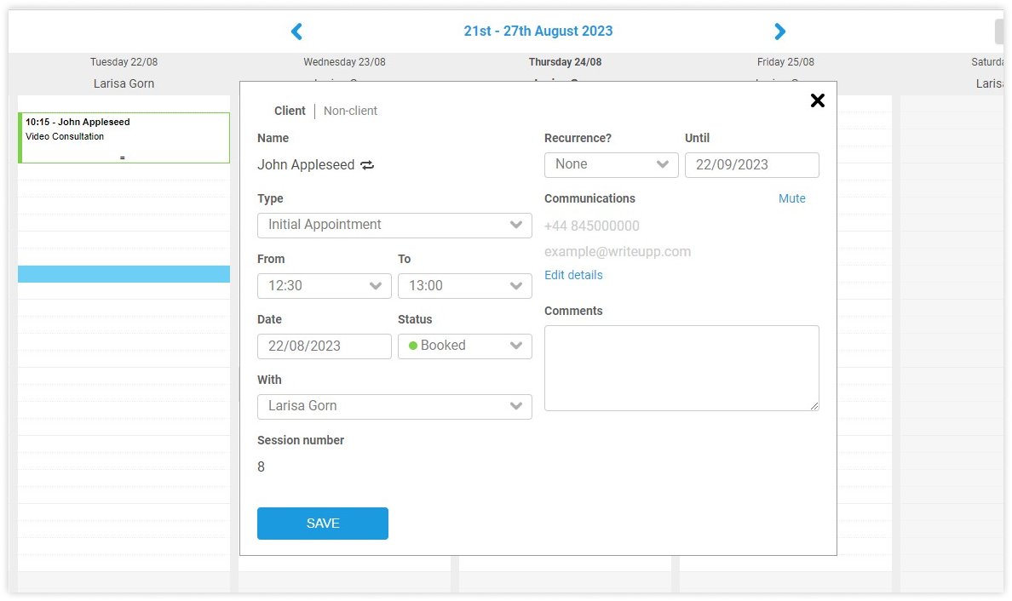
Task: Click the phone number +44 845000000
Action: pyautogui.click(x=592, y=226)
